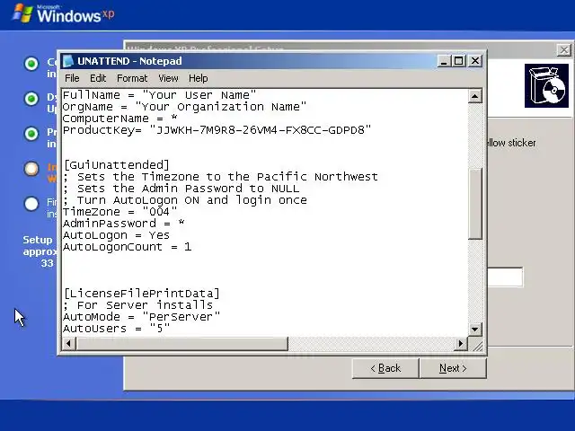Viewport: 575px width, 431px height.
Task: Click the comment "Turn AutoLogon ON and login once"
Action: (x=185, y=200)
